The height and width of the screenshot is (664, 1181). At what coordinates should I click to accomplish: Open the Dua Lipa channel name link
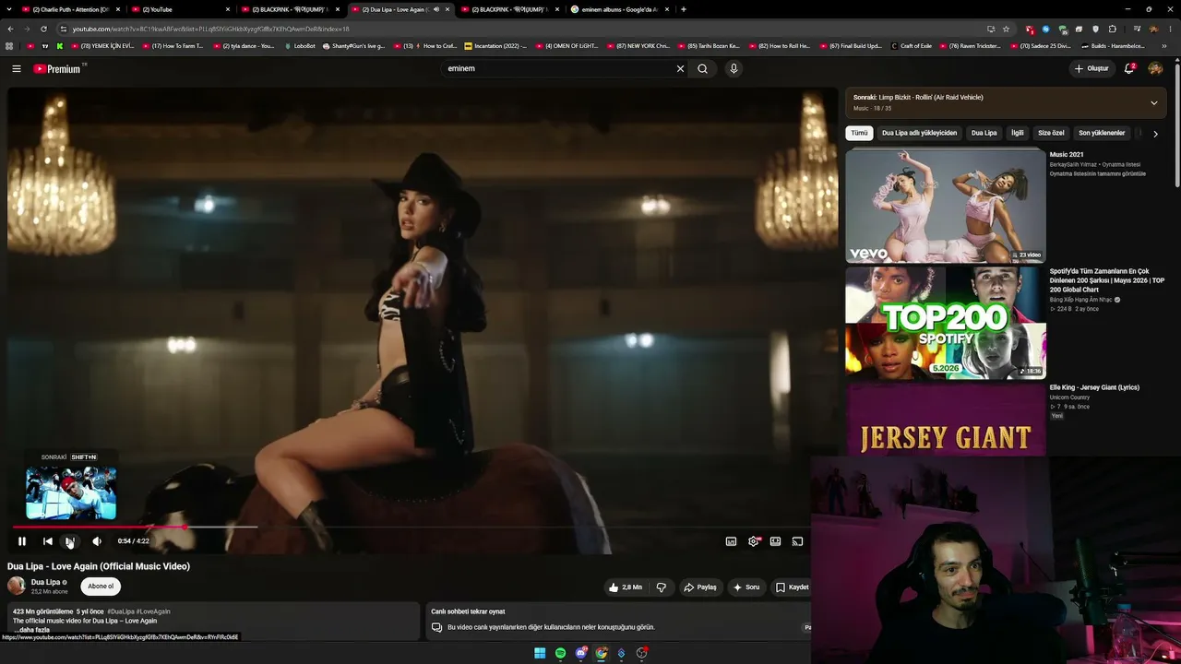(45, 582)
